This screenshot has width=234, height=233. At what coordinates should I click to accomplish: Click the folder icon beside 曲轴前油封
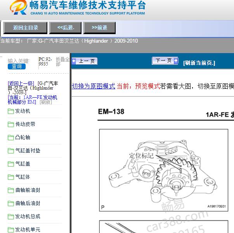(11, 190)
